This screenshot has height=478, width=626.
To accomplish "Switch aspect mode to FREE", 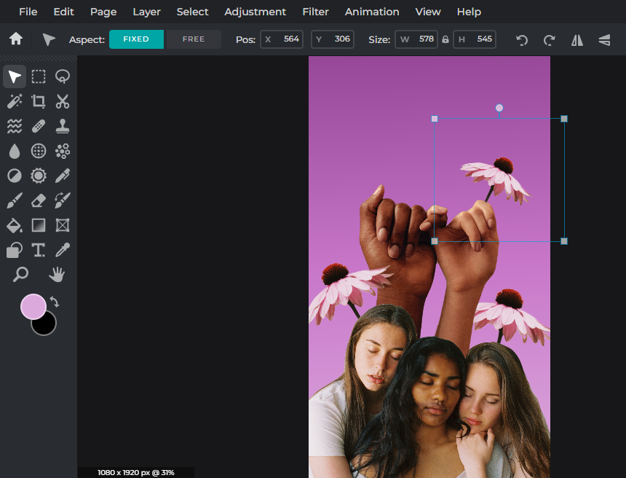I will tap(194, 39).
